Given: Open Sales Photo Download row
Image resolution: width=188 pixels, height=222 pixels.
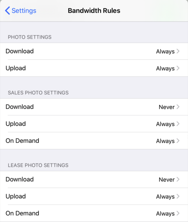Looking at the screenshot, I should click(94, 107).
